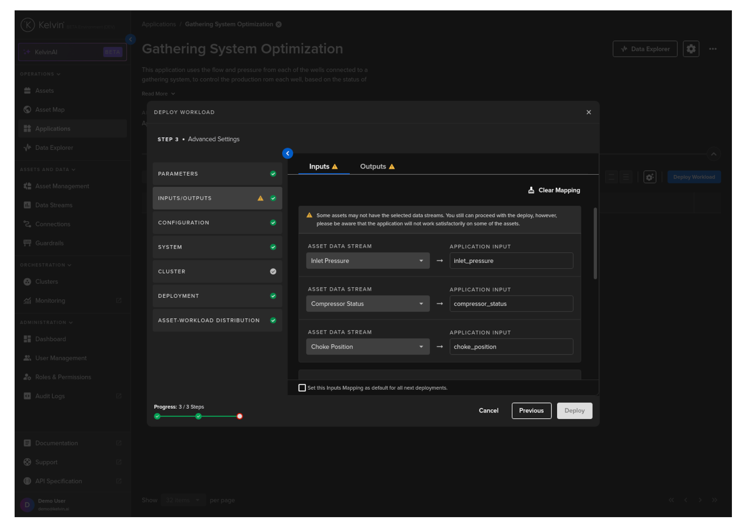Click the Previous button

[x=531, y=411]
